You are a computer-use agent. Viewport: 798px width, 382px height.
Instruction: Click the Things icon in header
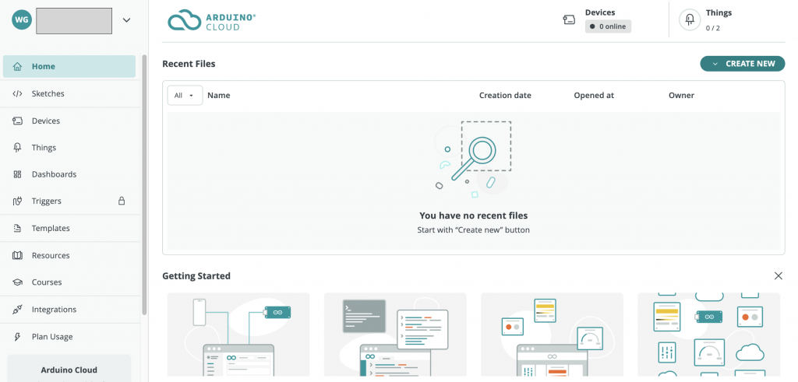point(690,20)
